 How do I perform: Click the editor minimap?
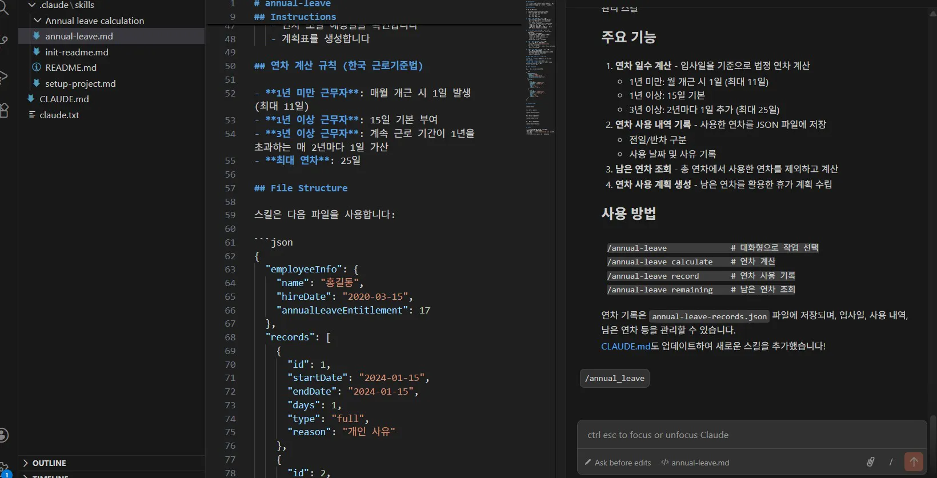click(x=540, y=69)
